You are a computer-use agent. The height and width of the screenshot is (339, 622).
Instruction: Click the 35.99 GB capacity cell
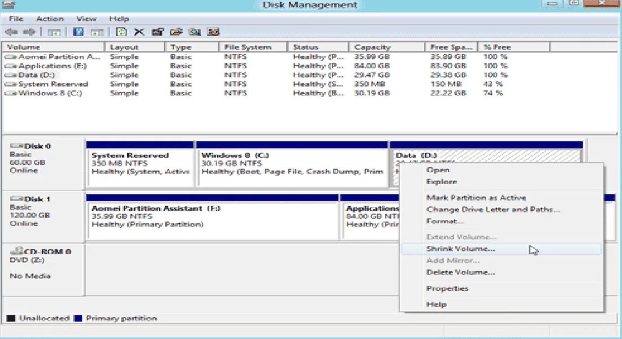tap(372, 57)
